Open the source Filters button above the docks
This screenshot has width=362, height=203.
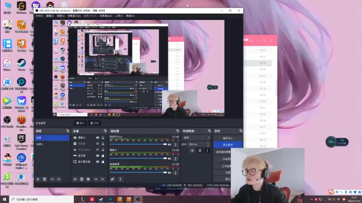point(95,123)
